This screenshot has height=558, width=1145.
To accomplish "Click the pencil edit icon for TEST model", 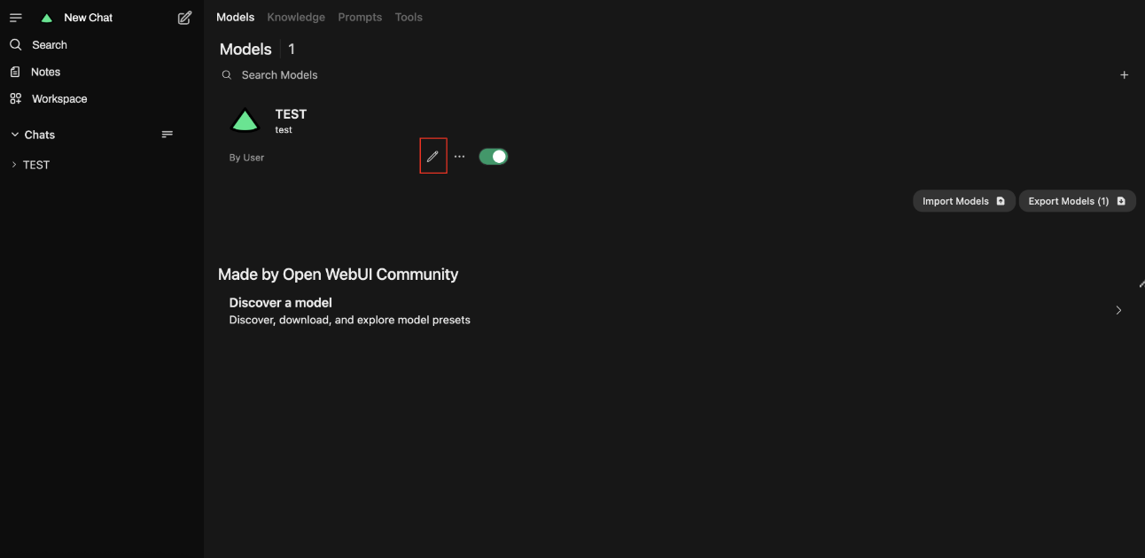I will coord(432,157).
